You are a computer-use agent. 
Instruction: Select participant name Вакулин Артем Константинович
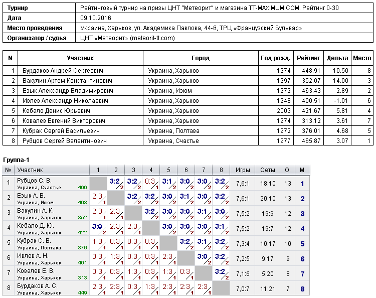pos(67,81)
